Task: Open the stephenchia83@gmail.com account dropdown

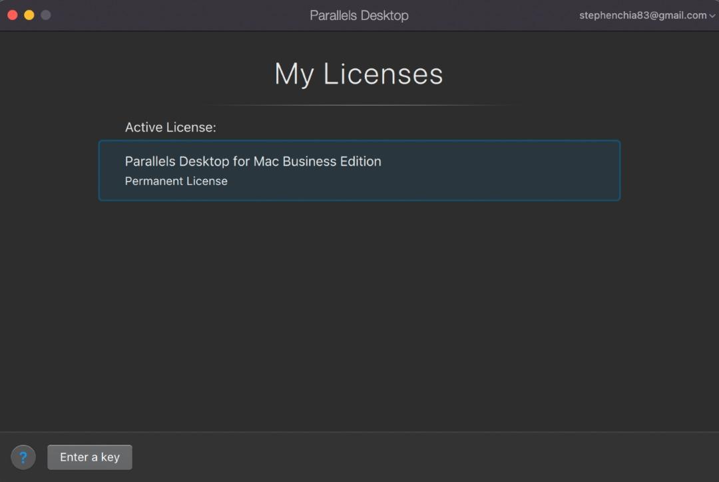Action: click(x=646, y=15)
